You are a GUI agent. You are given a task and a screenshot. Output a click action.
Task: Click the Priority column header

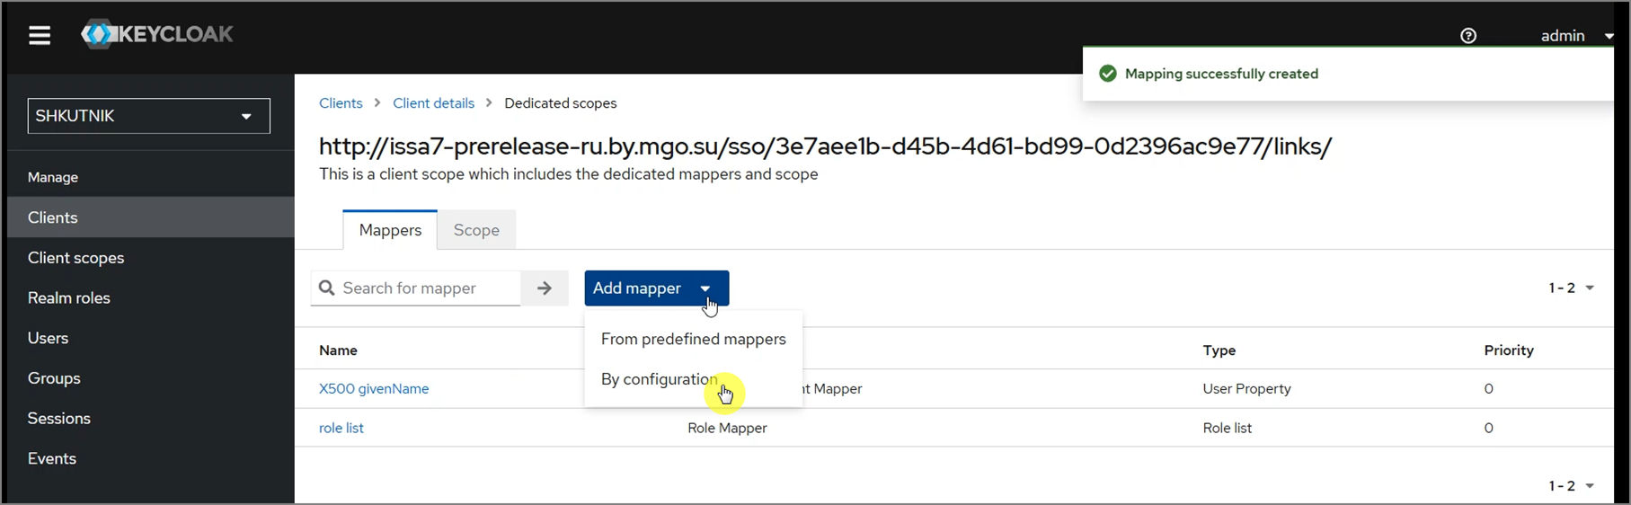coord(1509,350)
